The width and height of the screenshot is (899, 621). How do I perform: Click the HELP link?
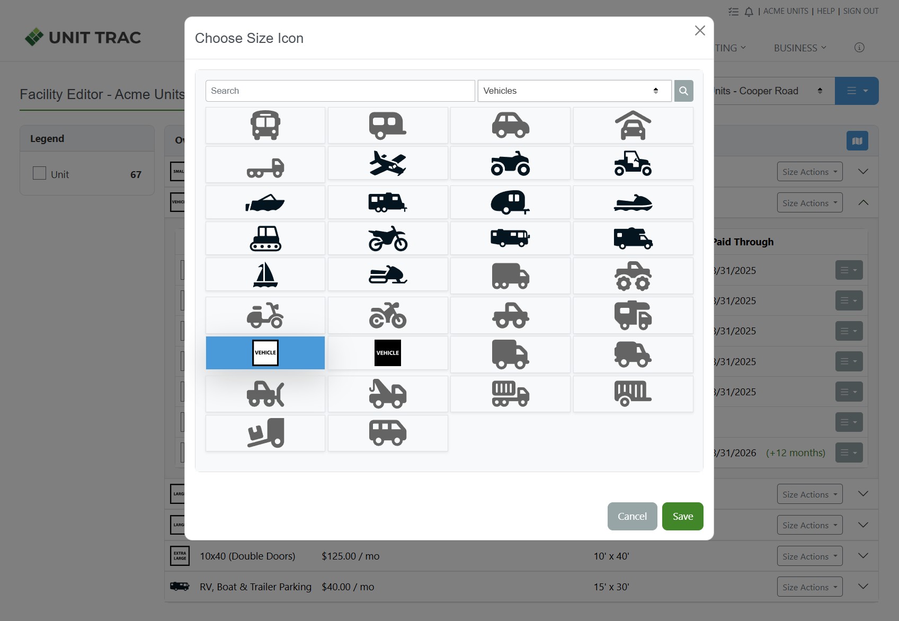[825, 11]
